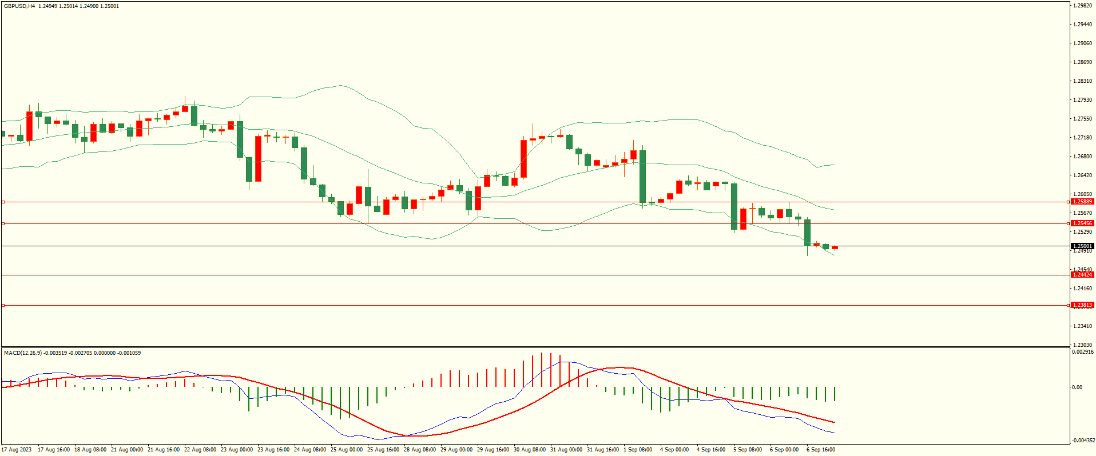Click the 17 Aug 16:00 time label
Image resolution: width=1096 pixels, height=456 pixels.
(x=54, y=449)
